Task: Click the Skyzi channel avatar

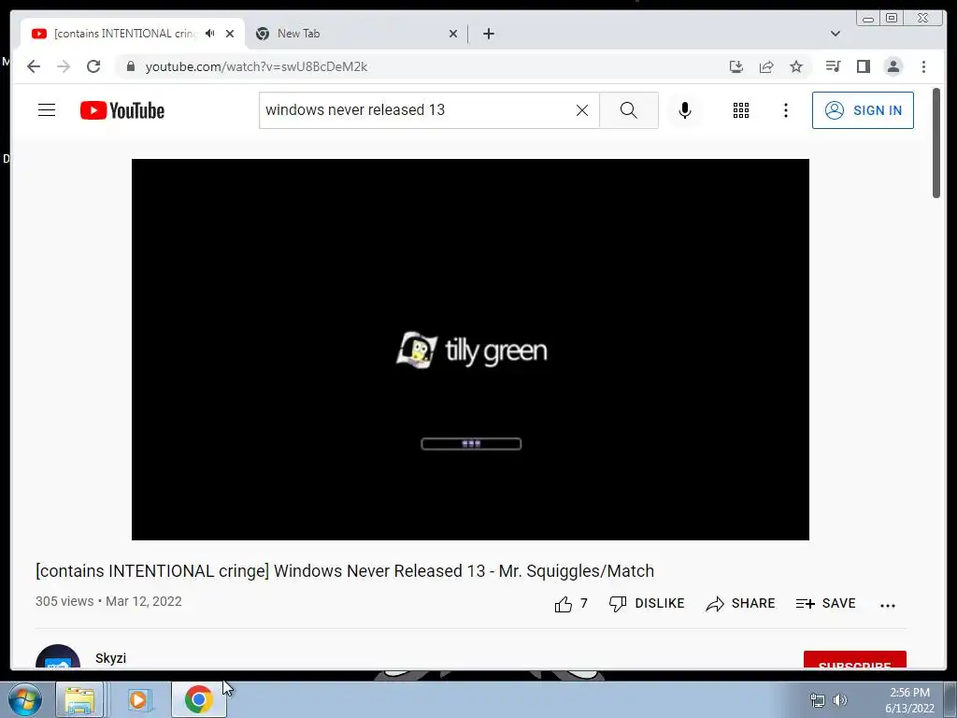Action: (58, 657)
